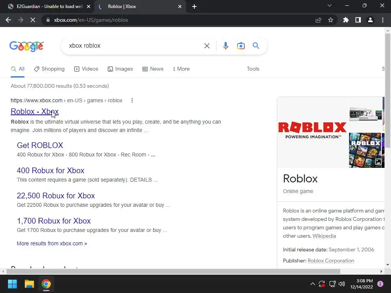The image size is (391, 293).
Task: Open the Get ROBLOX sublink
Action: coord(40,145)
